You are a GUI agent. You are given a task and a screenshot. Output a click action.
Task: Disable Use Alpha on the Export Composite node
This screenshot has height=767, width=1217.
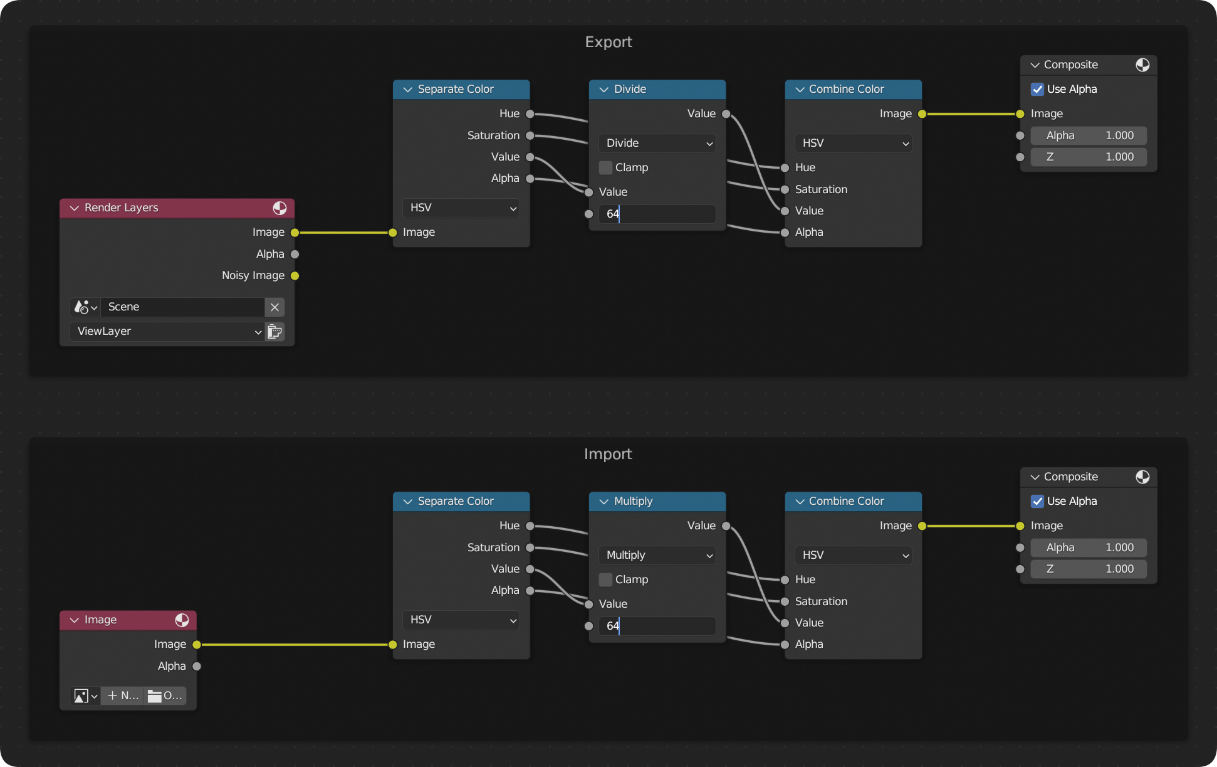pyautogui.click(x=1038, y=89)
